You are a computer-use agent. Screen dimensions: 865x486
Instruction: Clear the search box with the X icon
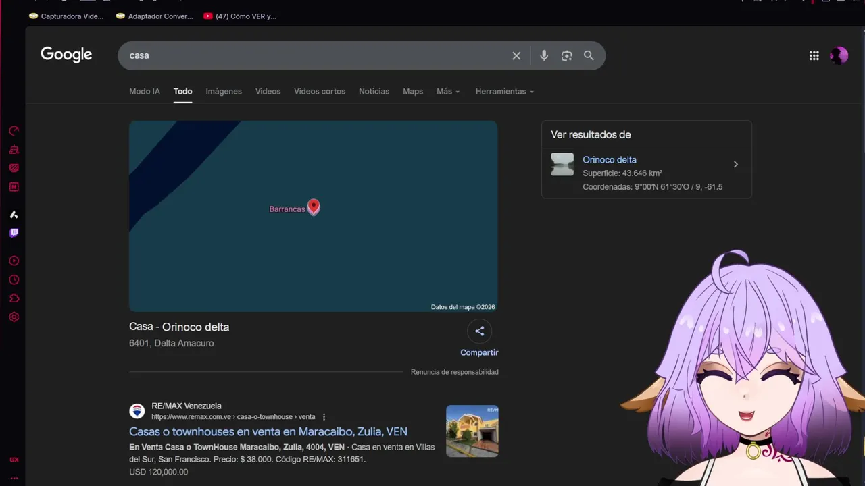516,56
